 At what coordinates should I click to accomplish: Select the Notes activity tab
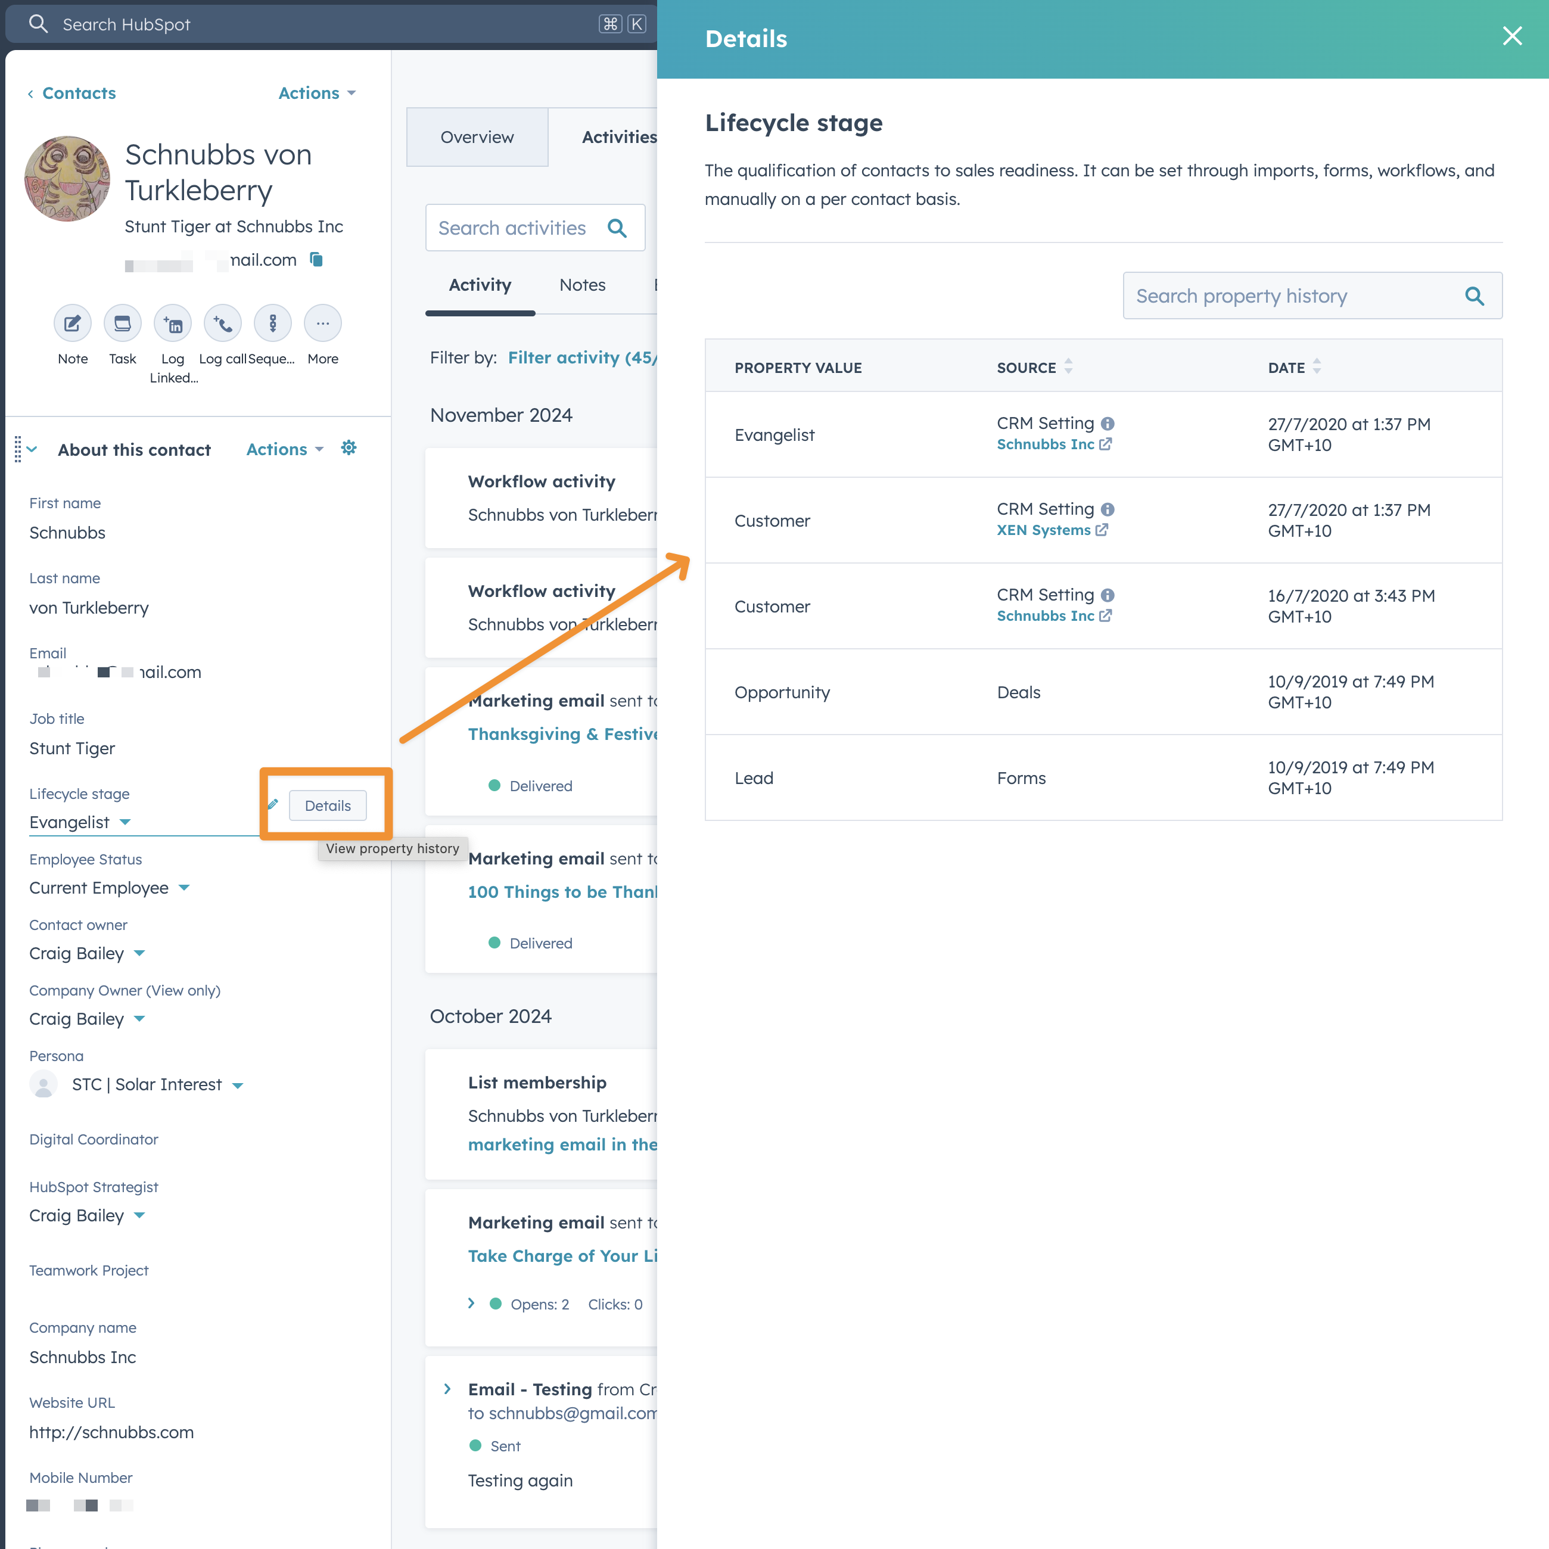coord(582,285)
